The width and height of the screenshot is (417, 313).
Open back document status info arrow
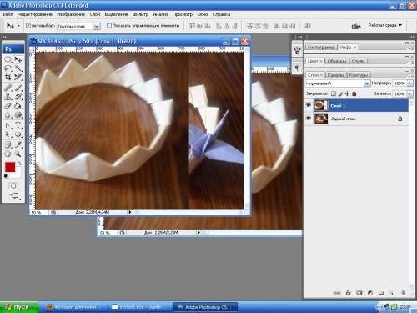point(198,232)
